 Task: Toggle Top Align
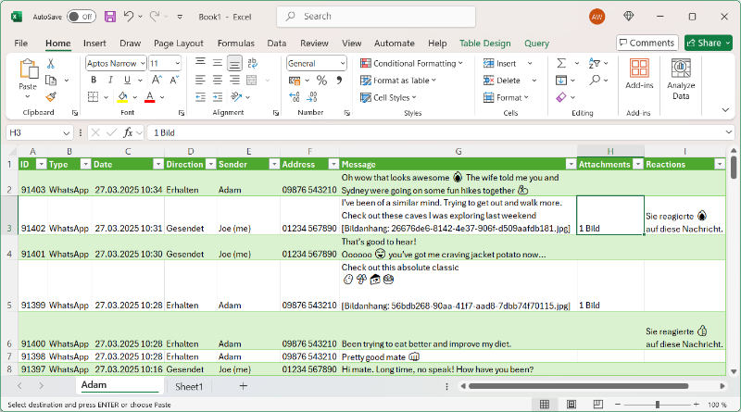click(200, 63)
